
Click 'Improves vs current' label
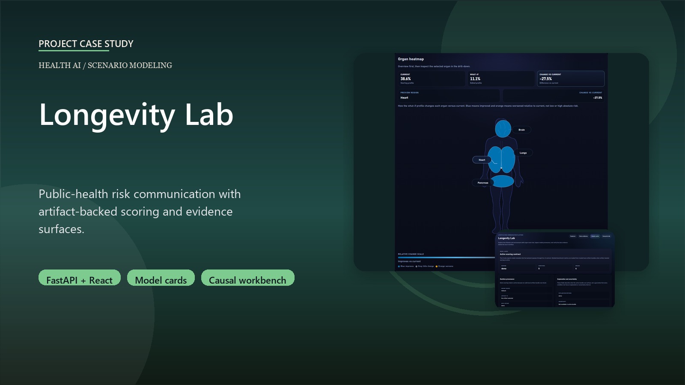(x=409, y=261)
